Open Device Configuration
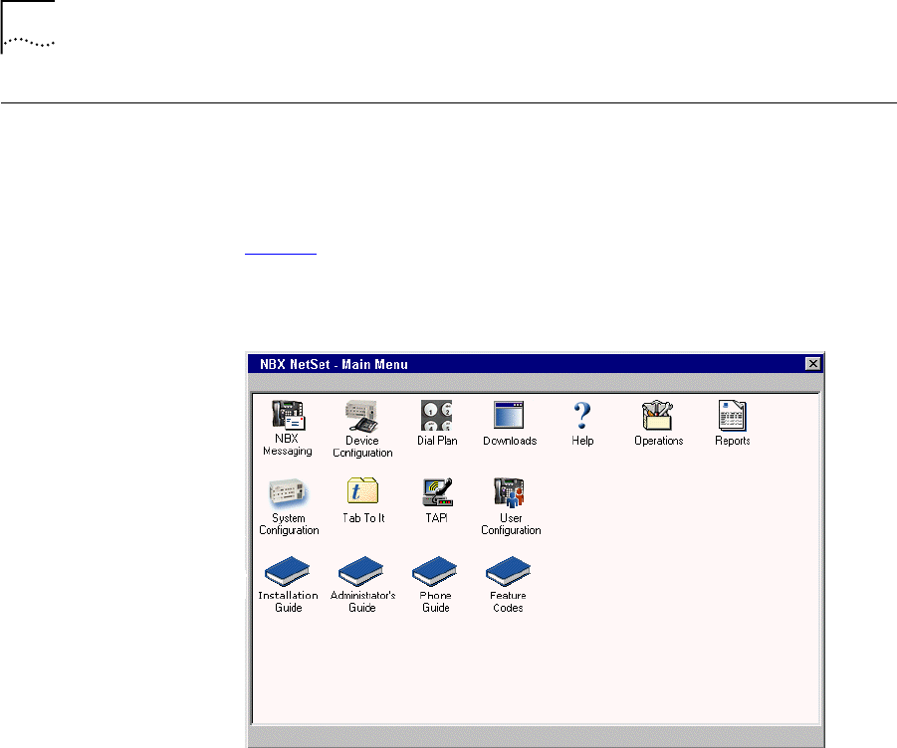The image size is (897, 748). click(361, 416)
